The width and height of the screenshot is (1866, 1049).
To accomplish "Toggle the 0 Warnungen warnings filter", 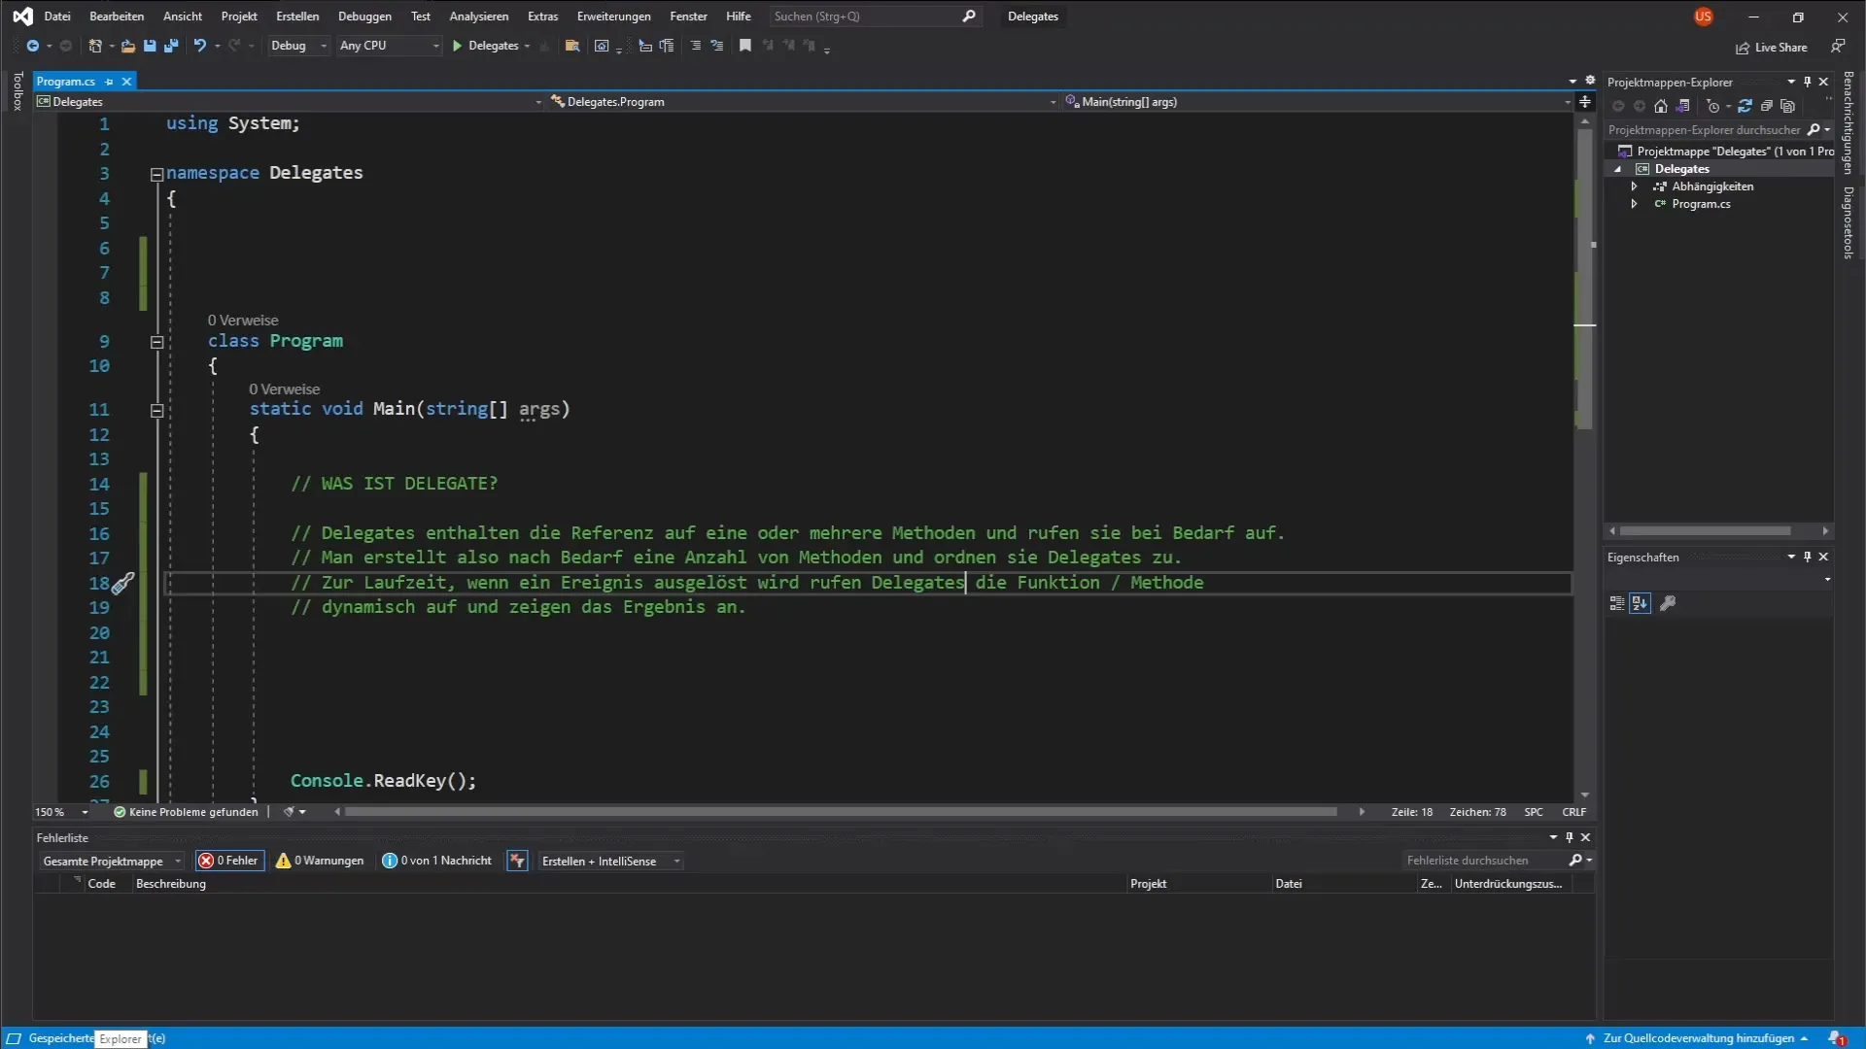I will (x=321, y=861).
